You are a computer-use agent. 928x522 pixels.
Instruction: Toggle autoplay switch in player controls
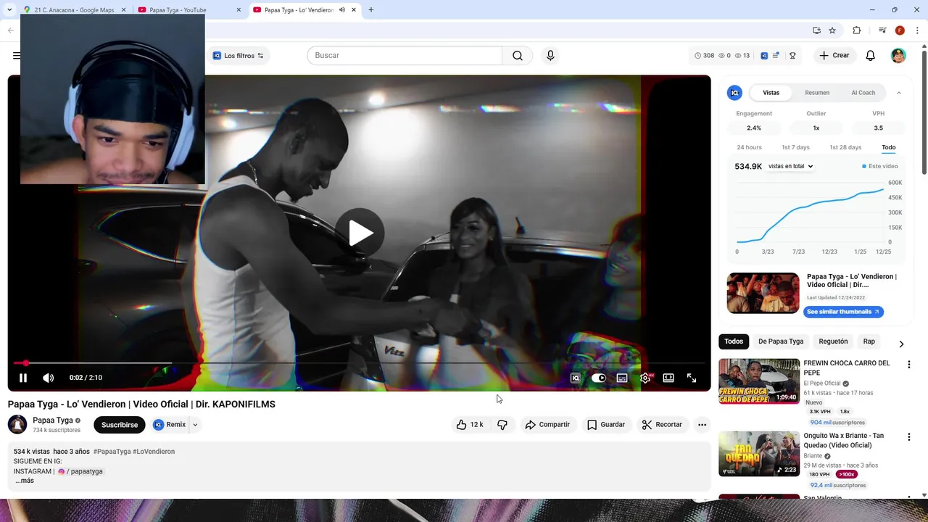[599, 378]
